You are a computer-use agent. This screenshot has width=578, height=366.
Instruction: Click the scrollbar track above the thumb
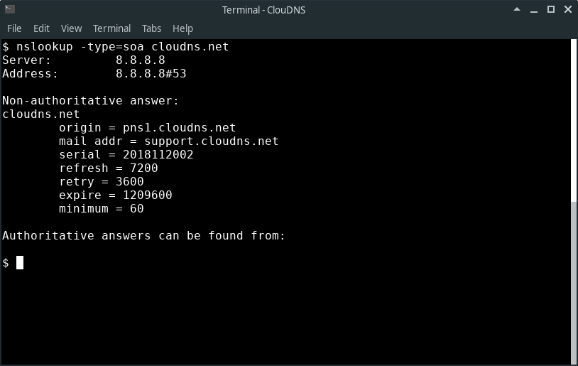(x=574, y=121)
